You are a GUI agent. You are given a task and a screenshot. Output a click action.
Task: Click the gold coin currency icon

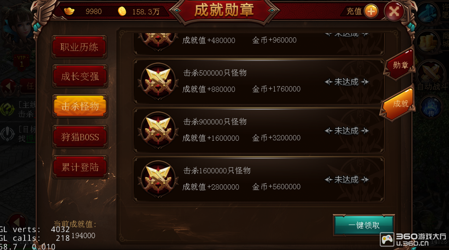tap(122, 11)
